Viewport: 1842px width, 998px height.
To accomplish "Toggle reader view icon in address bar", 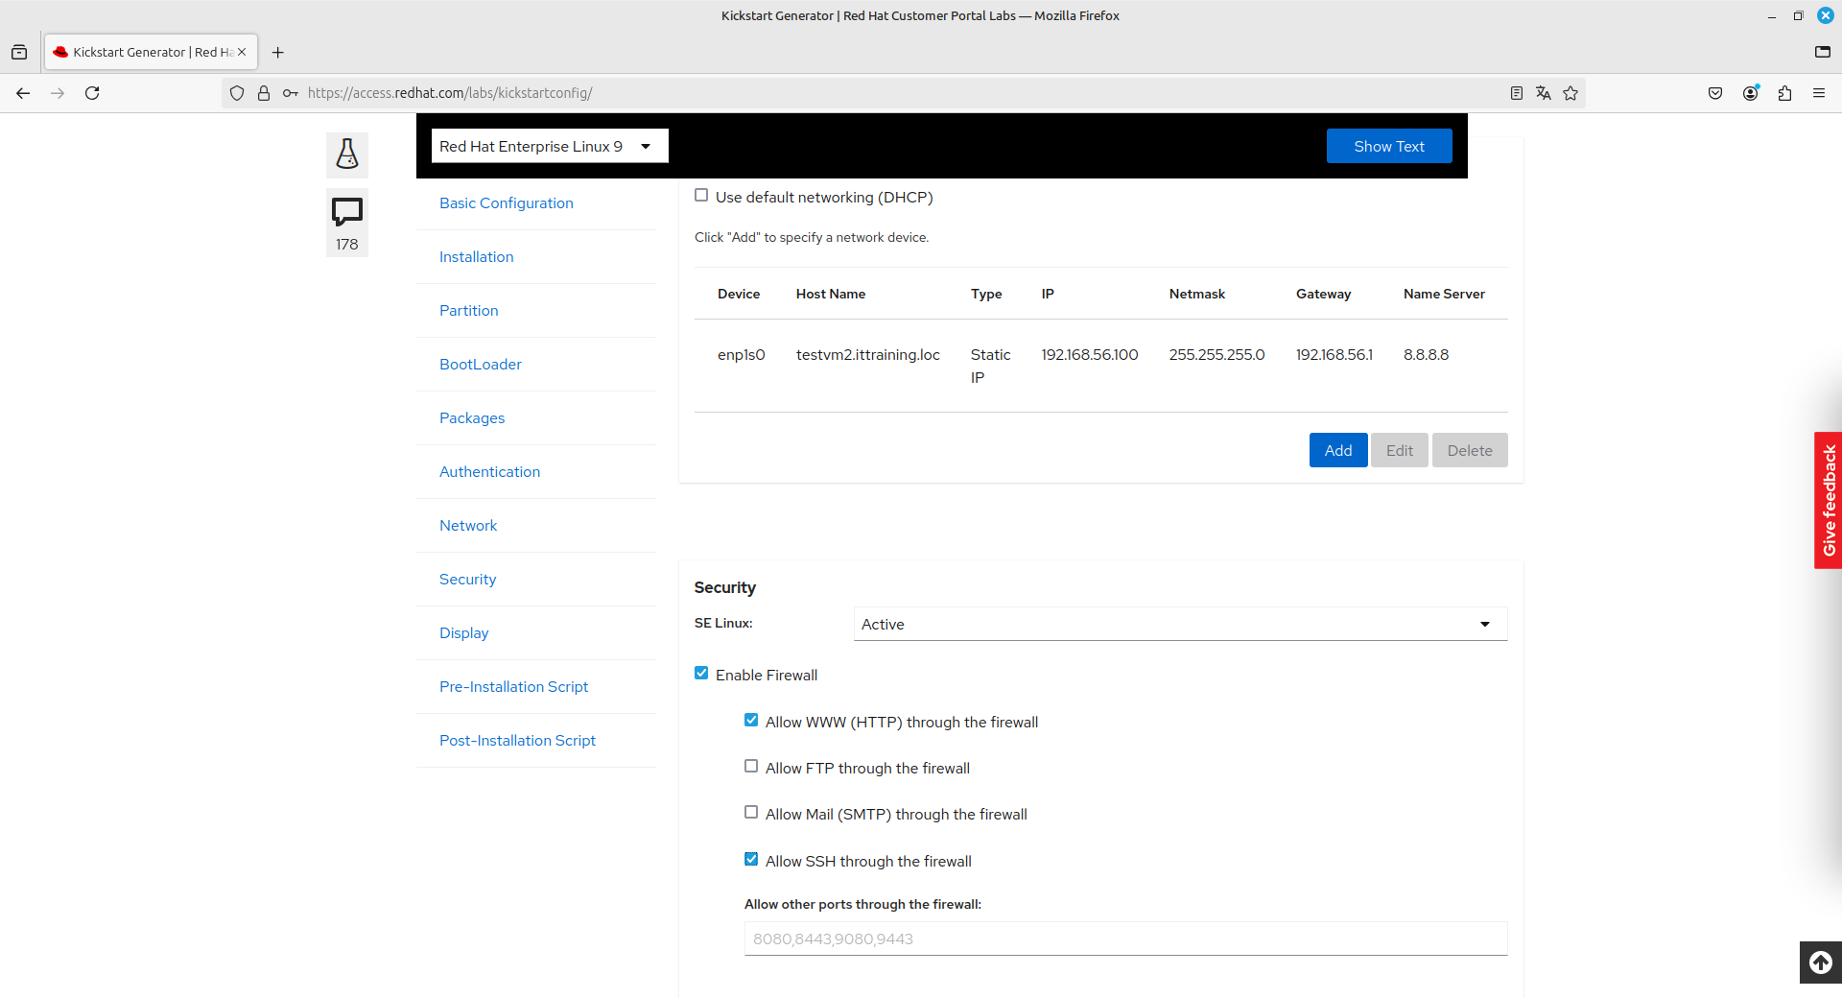I will 1517,93.
